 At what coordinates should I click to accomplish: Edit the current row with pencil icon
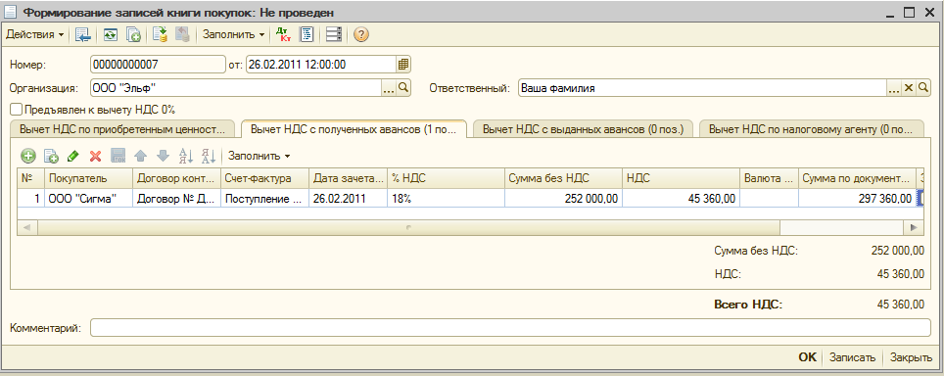[72, 157]
